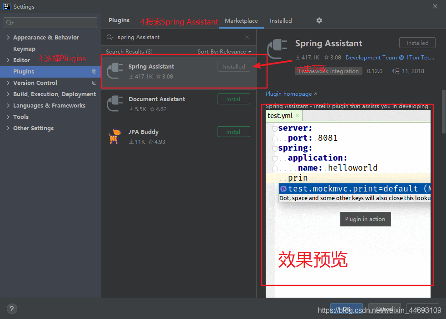This screenshot has height=319, width=446.
Task: Click into the settings search field
Action: (50, 23)
